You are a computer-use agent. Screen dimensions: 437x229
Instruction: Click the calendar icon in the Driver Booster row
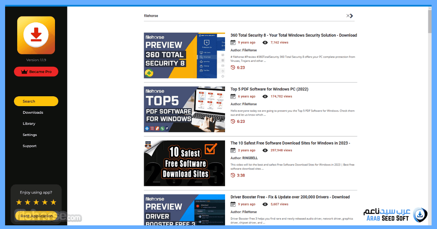(233, 205)
